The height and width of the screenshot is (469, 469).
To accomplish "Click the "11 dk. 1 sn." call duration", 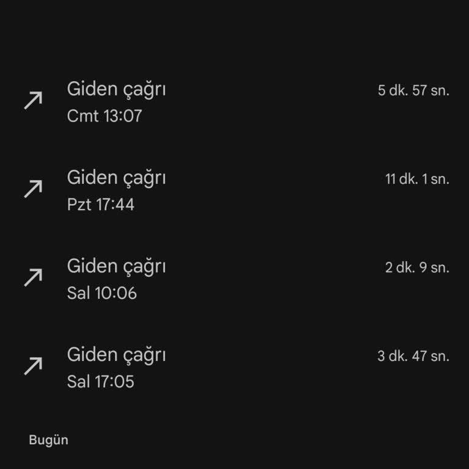I will pyautogui.click(x=417, y=180).
